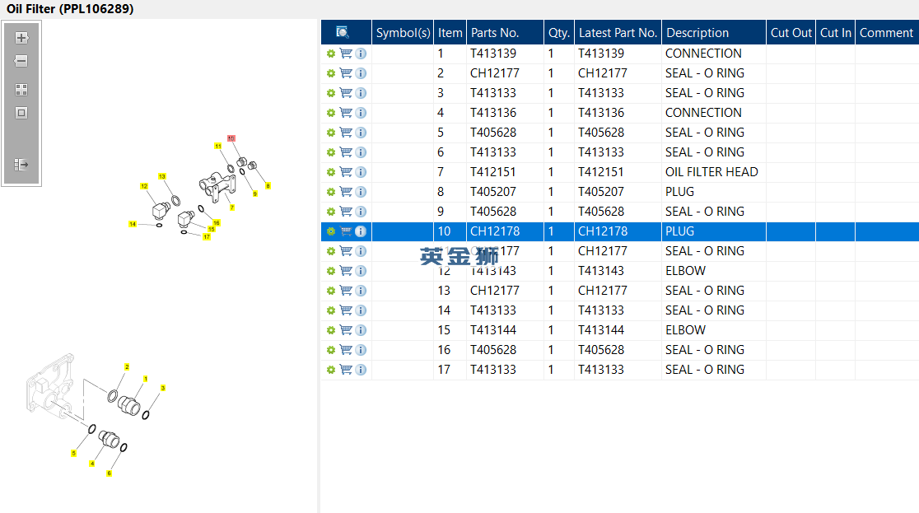The image size is (919, 513).
Task: Sort by the Symbol(s) column header
Action: click(403, 32)
